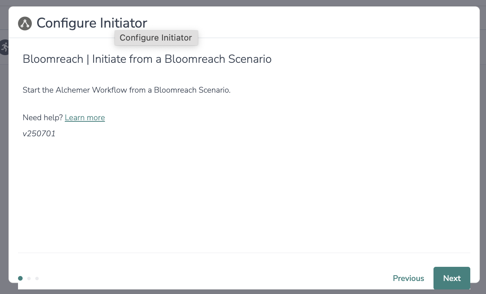The image size is (486, 294).
Task: Select the first active step indicator dot
Action: pos(20,278)
